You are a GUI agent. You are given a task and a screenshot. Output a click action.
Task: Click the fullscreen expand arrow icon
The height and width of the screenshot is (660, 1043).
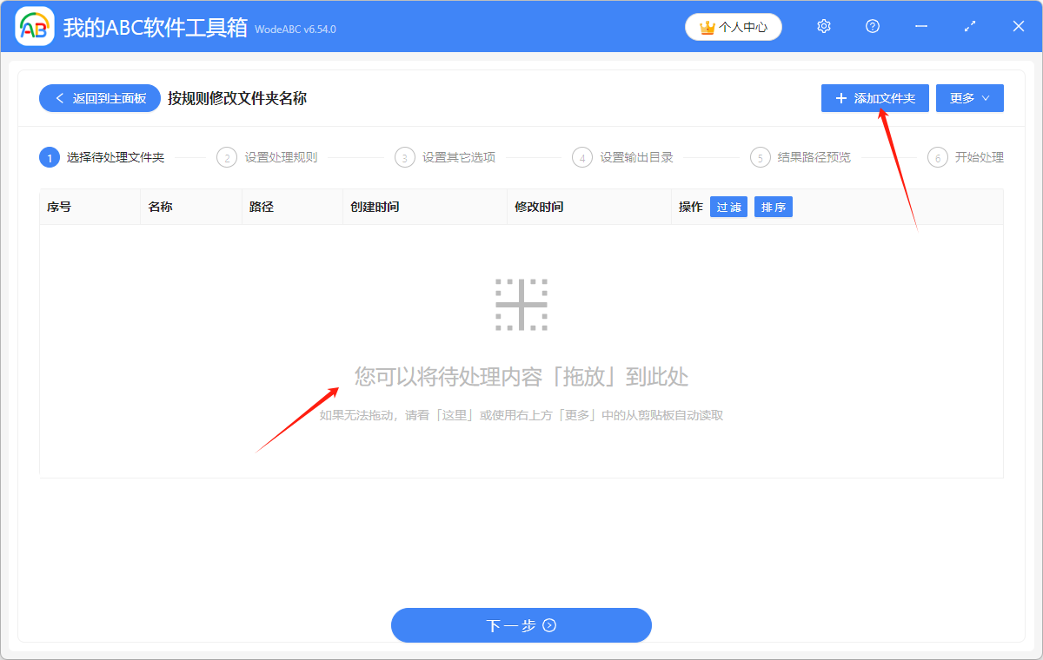pos(969,26)
